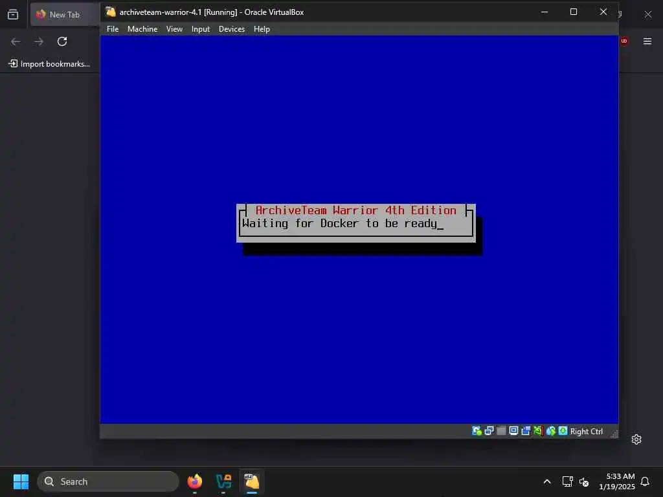The width and height of the screenshot is (663, 497).
Task: Click the Waiting for Docker to be ready text
Action: coord(339,223)
